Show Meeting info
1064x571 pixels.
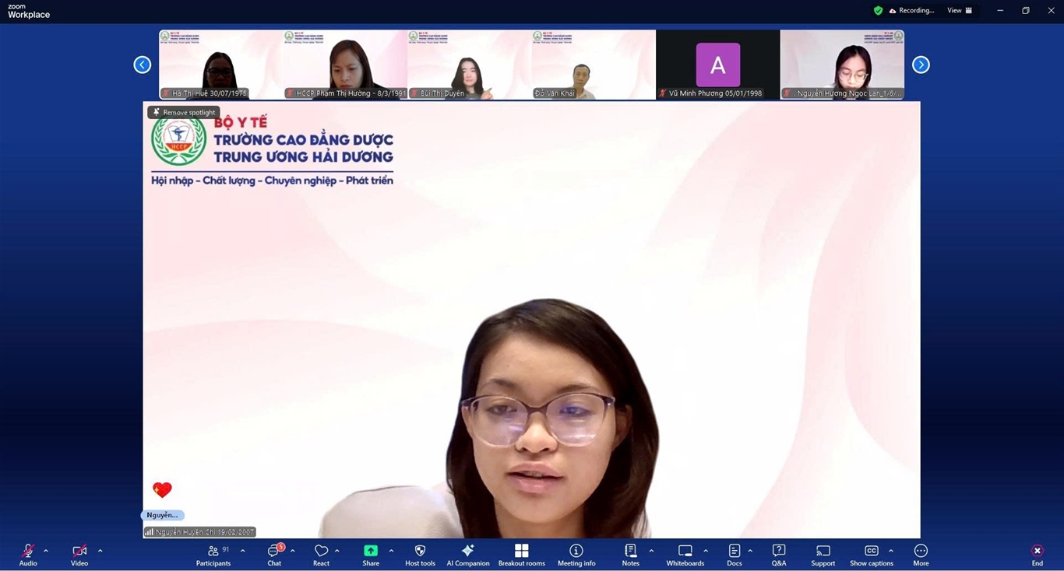pos(576,552)
